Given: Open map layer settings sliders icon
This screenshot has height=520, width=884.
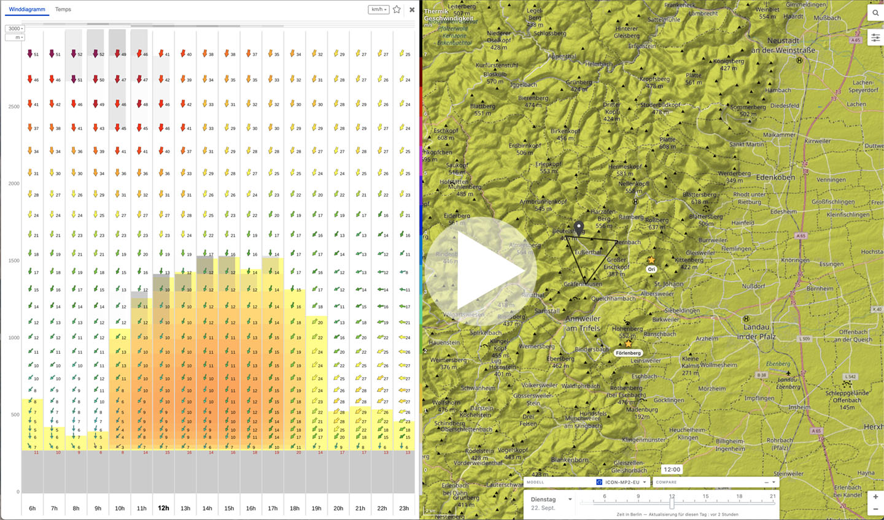Looking at the screenshot, I should click(875, 37).
